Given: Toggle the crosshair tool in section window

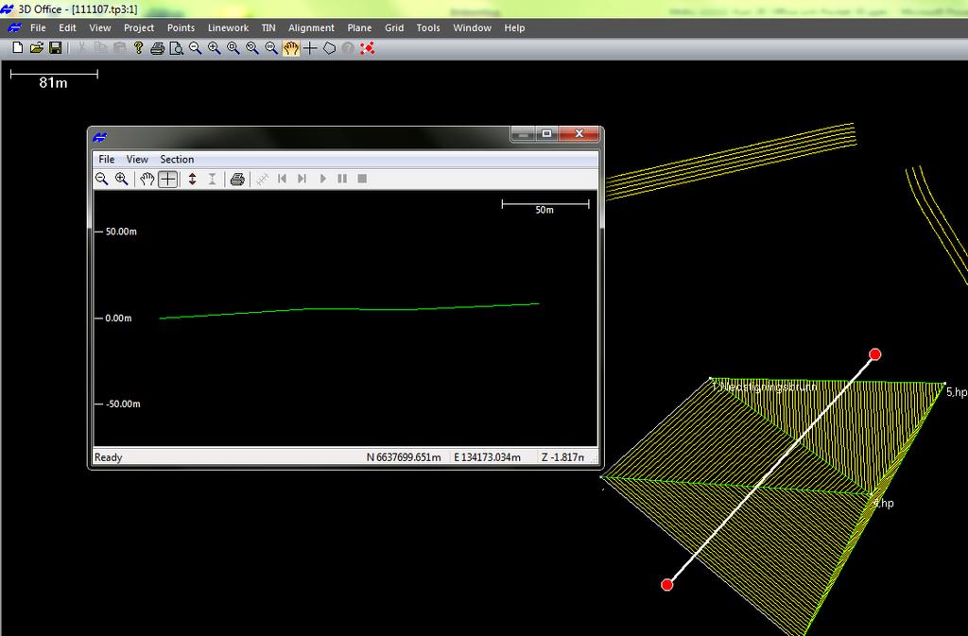Looking at the screenshot, I should click(x=167, y=179).
